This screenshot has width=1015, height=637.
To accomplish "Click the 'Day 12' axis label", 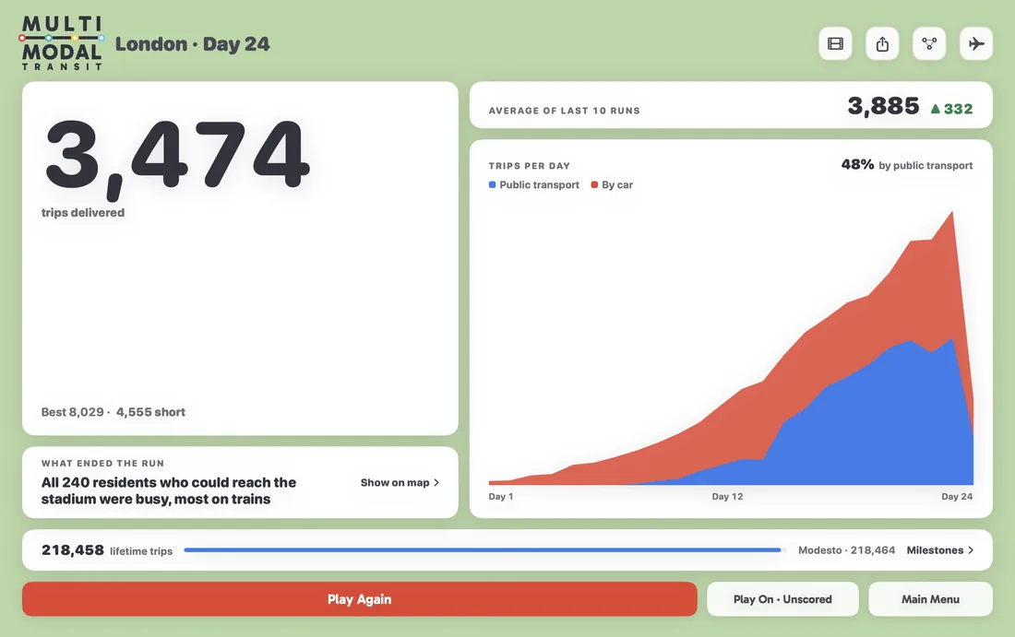I will click(728, 497).
